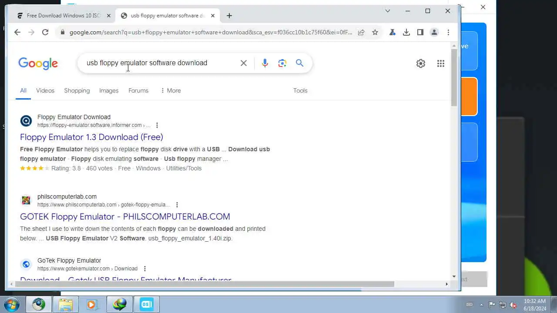Click the horizontal scroll right arrow
Viewport: 557px width, 313px height.
pyautogui.click(x=446, y=284)
